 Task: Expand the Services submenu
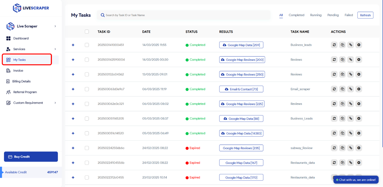pyautogui.click(x=55, y=49)
